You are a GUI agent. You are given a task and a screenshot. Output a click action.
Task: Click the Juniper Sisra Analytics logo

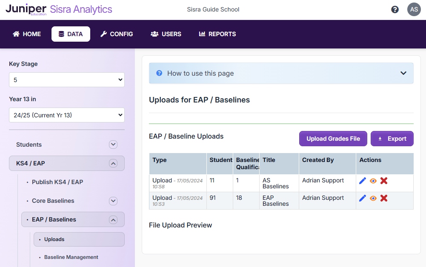[x=59, y=9]
